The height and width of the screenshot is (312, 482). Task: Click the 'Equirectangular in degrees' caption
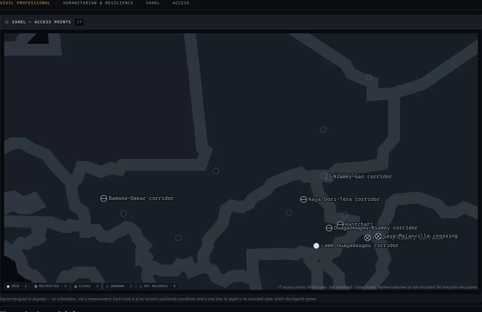[x=159, y=299]
